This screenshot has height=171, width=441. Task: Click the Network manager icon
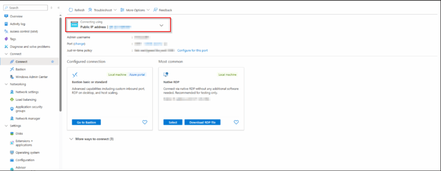pyautogui.click(x=12, y=118)
